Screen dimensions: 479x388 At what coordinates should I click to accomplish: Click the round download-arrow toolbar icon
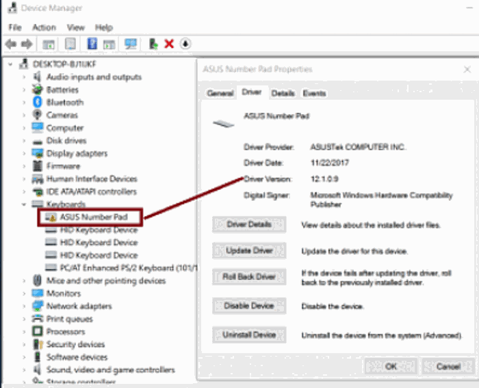[185, 44]
